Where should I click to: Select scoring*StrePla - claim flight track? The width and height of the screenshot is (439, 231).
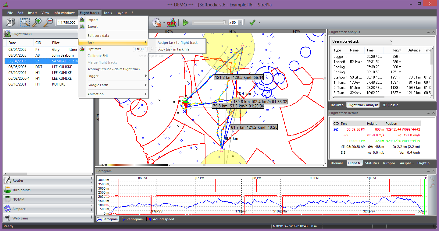113,69
